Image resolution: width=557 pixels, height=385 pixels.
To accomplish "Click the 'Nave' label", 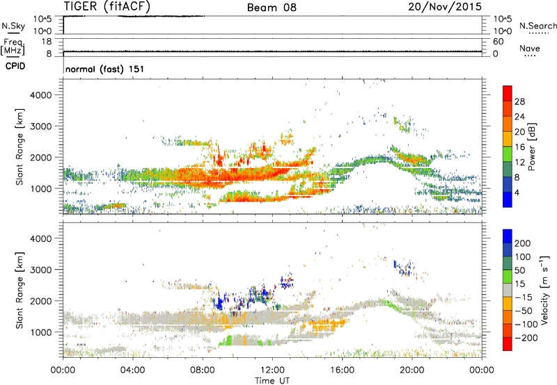I will pos(530,48).
